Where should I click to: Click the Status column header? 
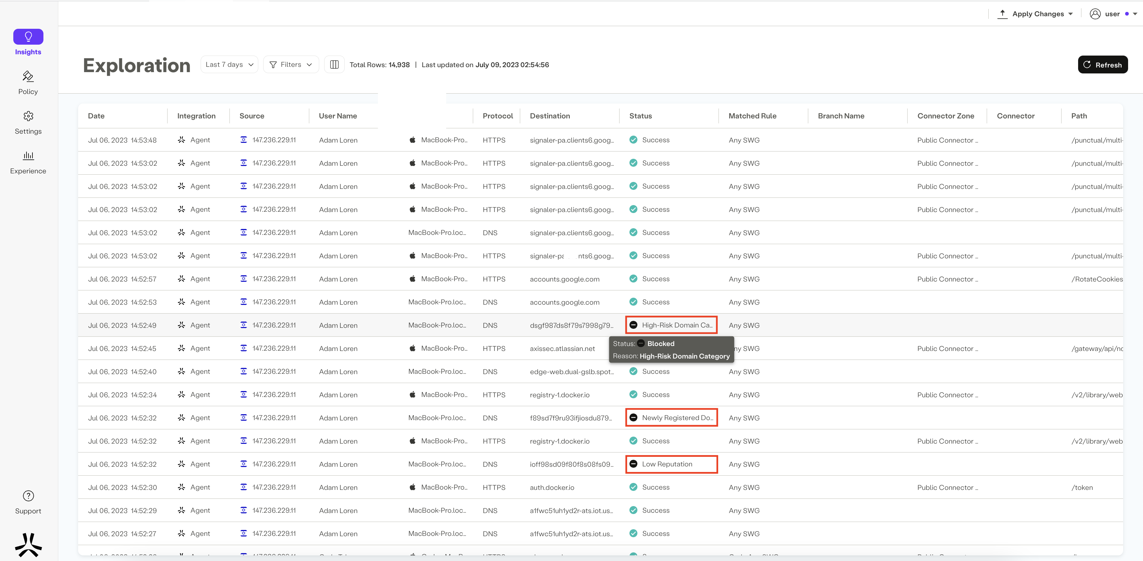(640, 116)
